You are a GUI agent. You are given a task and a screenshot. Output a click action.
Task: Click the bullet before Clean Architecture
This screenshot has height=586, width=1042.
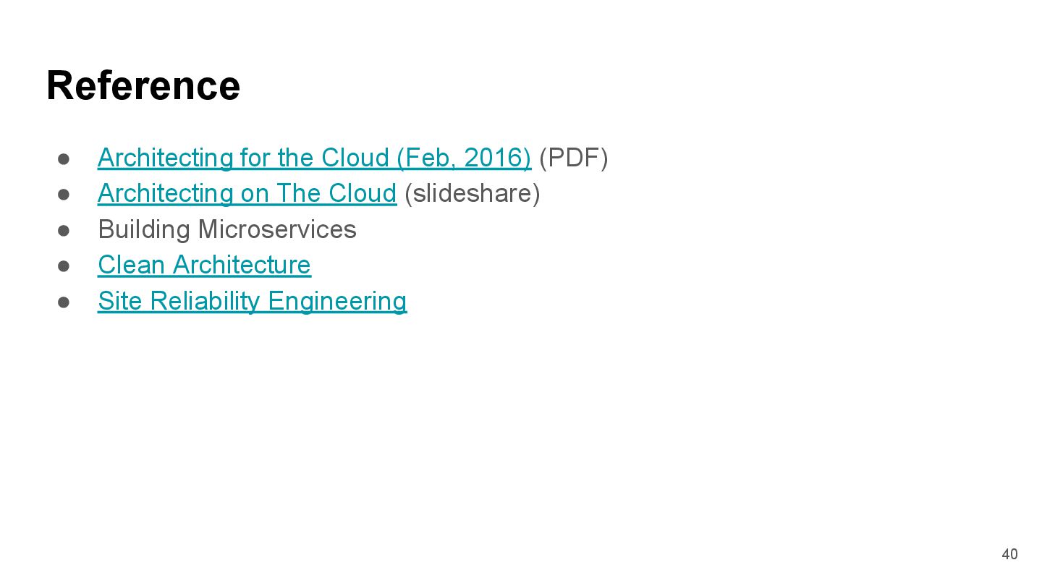[64, 266]
